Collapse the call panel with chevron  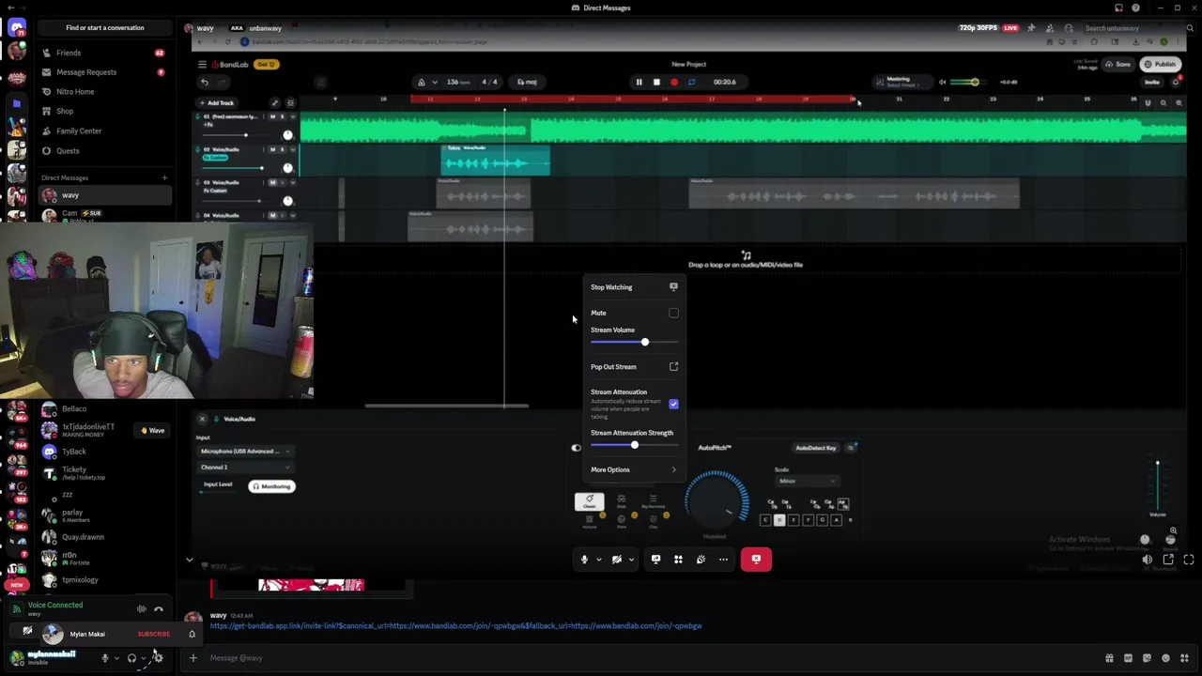click(189, 561)
